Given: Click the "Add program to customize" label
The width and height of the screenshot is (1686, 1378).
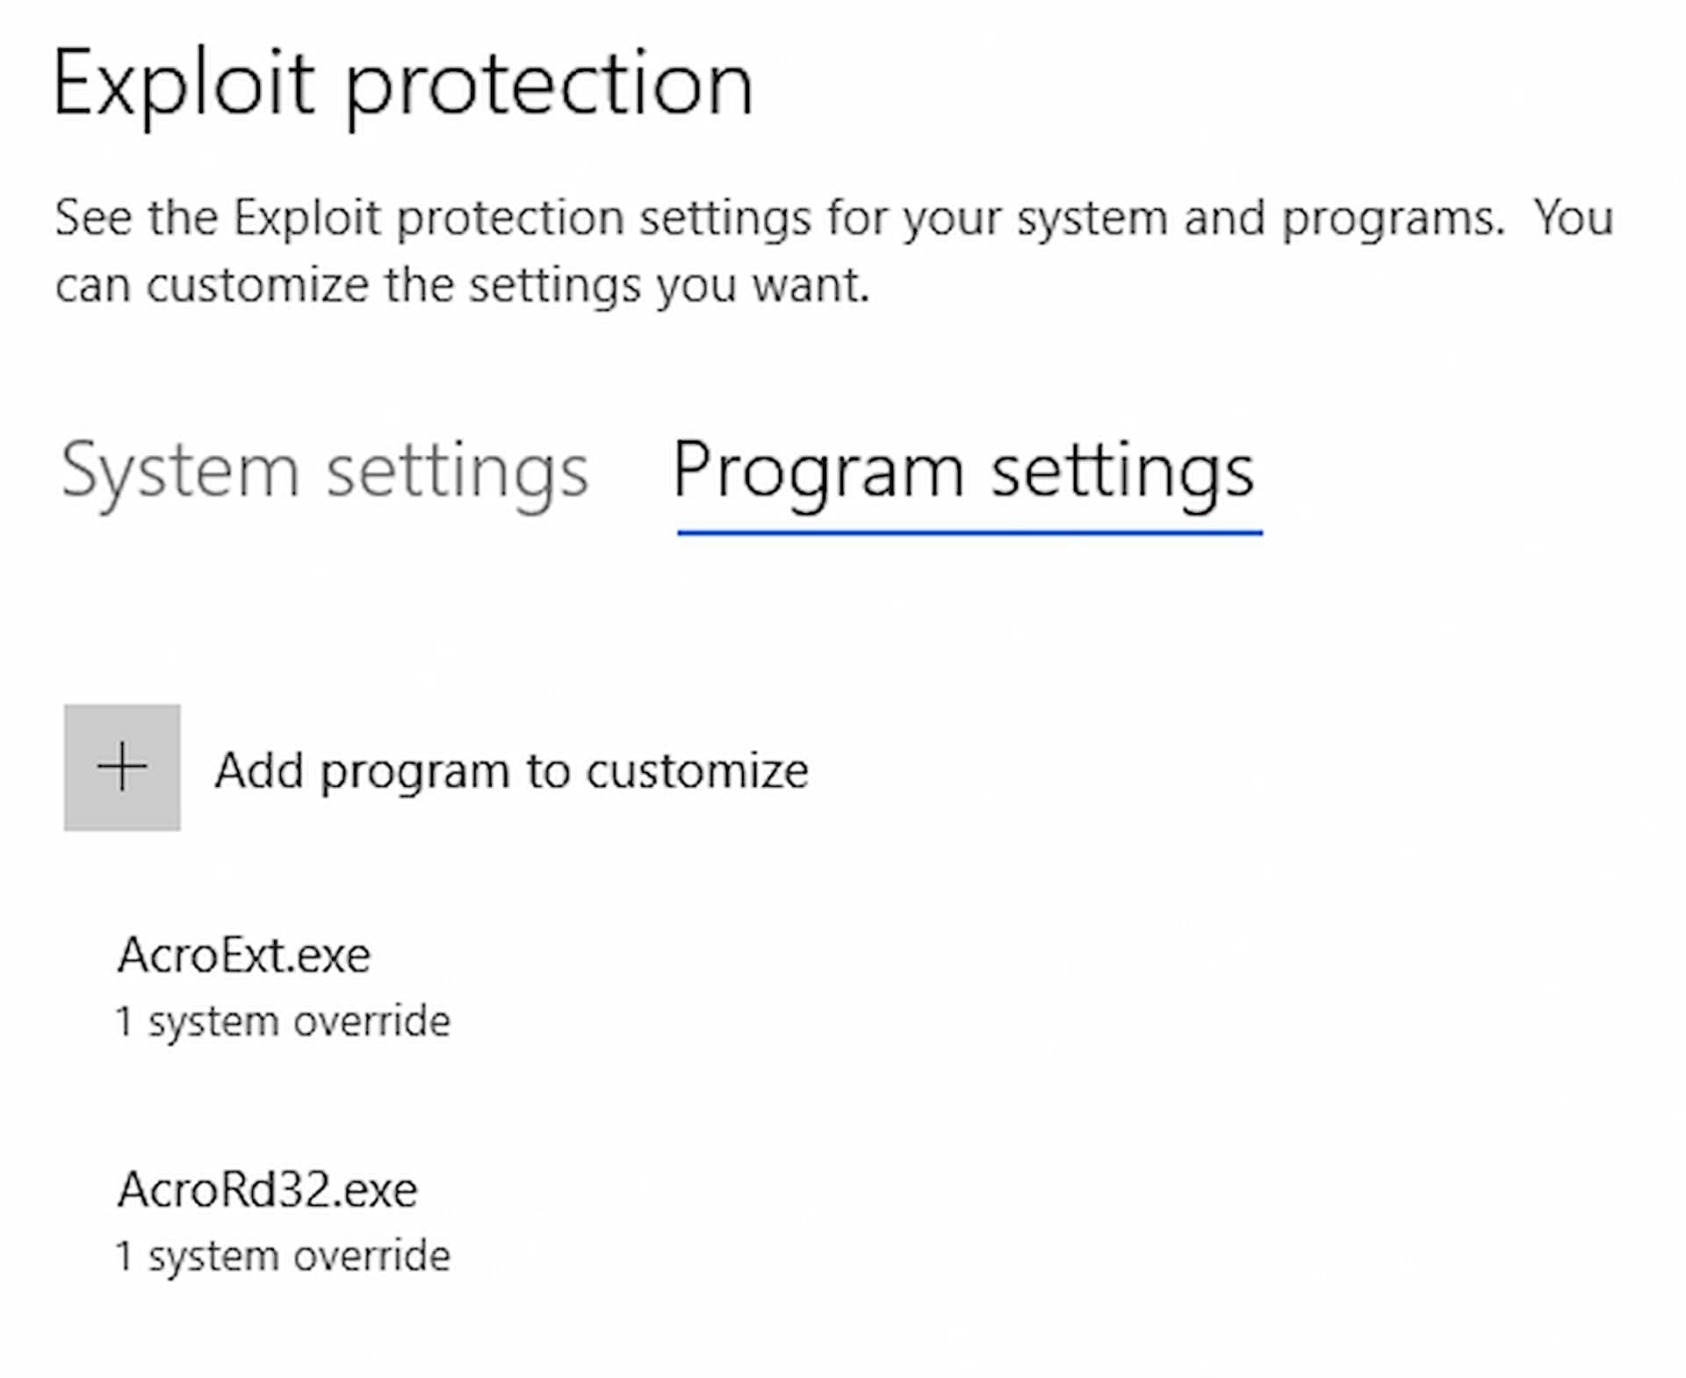Looking at the screenshot, I should (511, 771).
